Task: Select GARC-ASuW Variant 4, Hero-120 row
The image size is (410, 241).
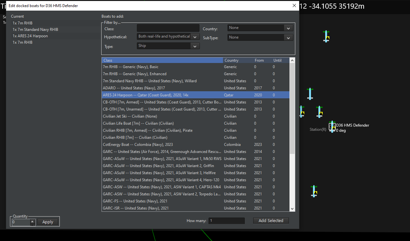Action: [195, 180]
